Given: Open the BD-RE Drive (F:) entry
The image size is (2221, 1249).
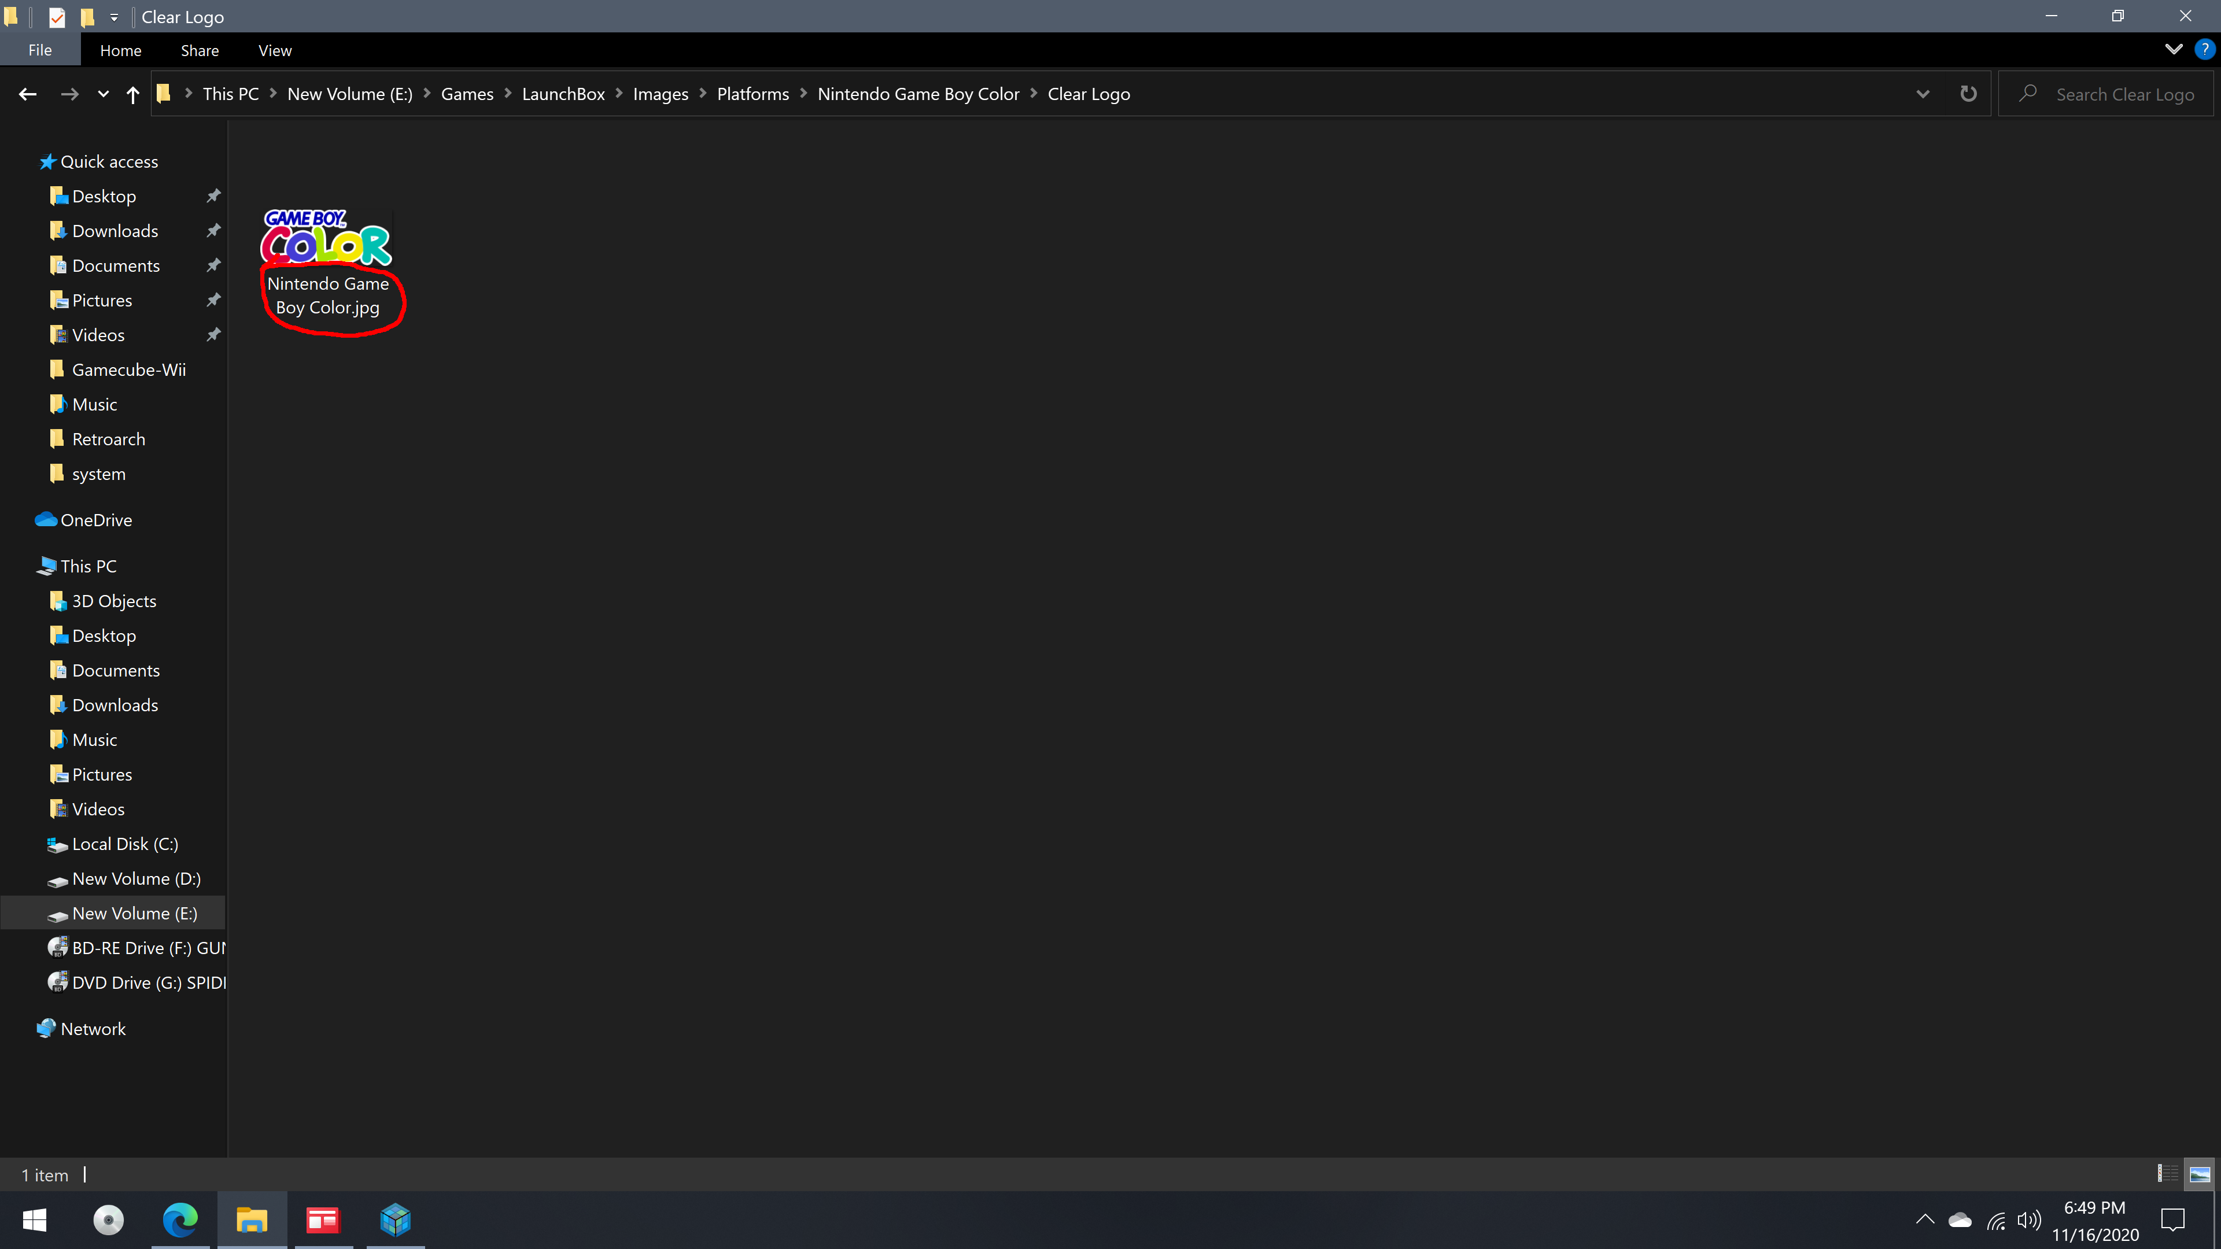Looking at the screenshot, I should click(148, 947).
